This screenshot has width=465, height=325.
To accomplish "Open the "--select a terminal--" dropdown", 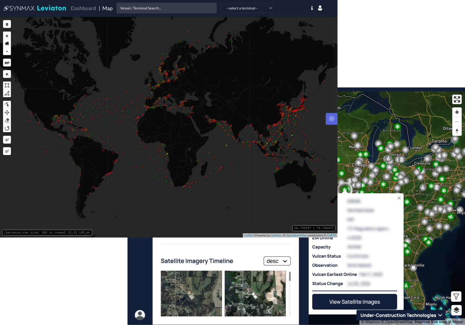I will [247, 8].
